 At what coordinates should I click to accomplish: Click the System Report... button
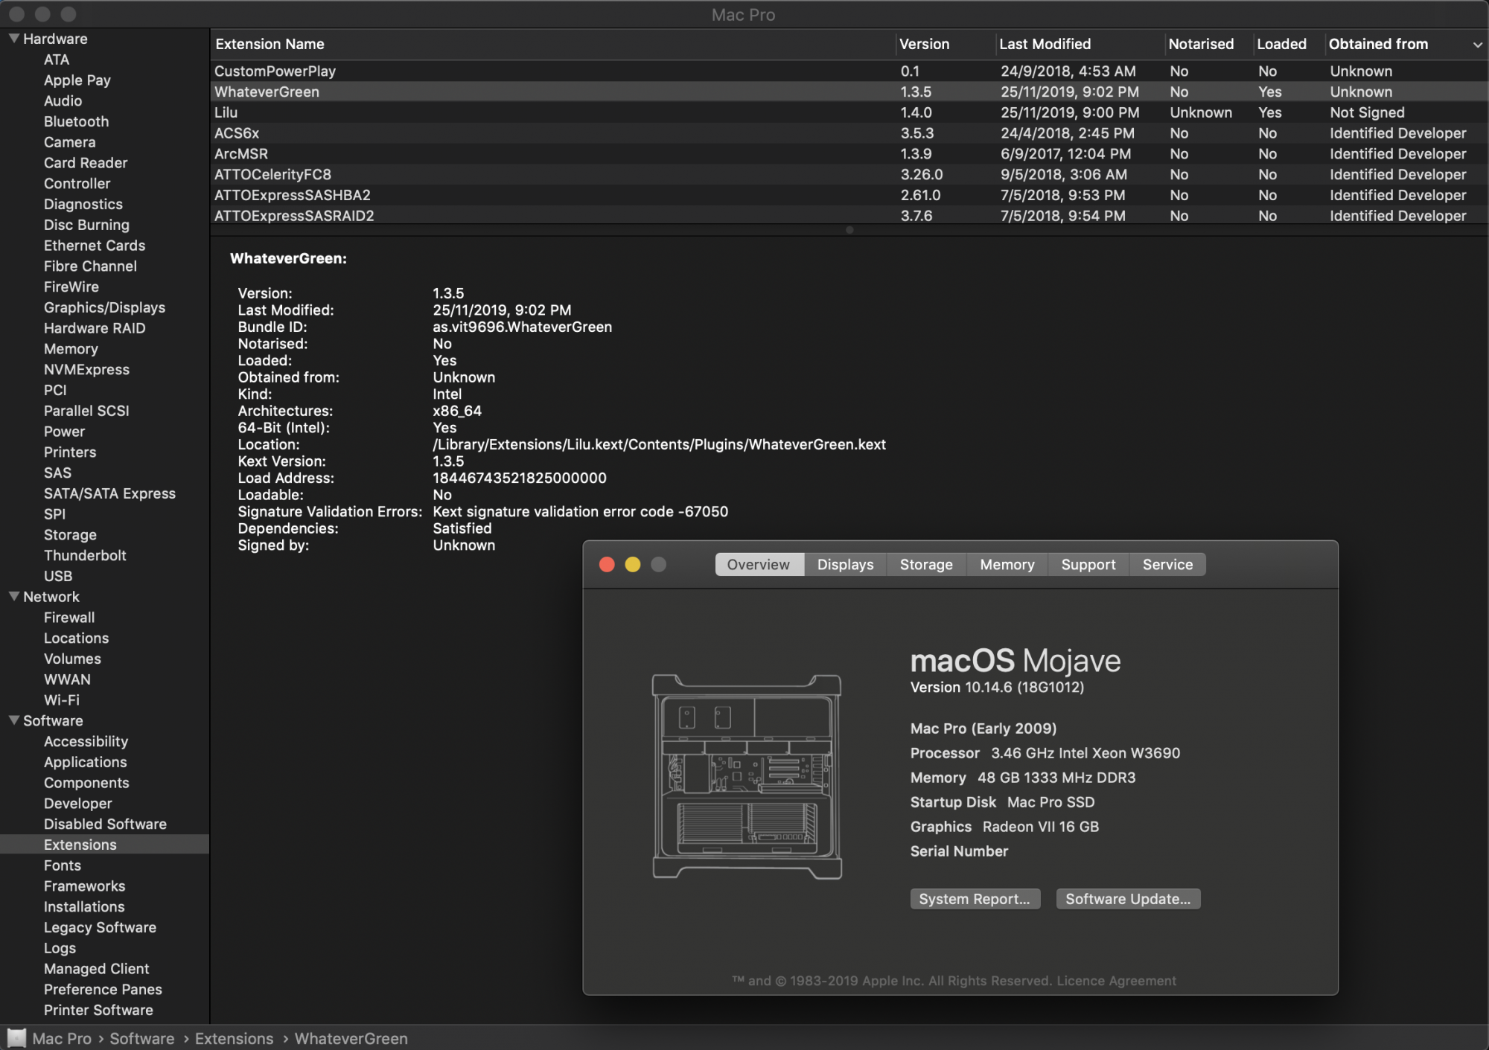975,899
